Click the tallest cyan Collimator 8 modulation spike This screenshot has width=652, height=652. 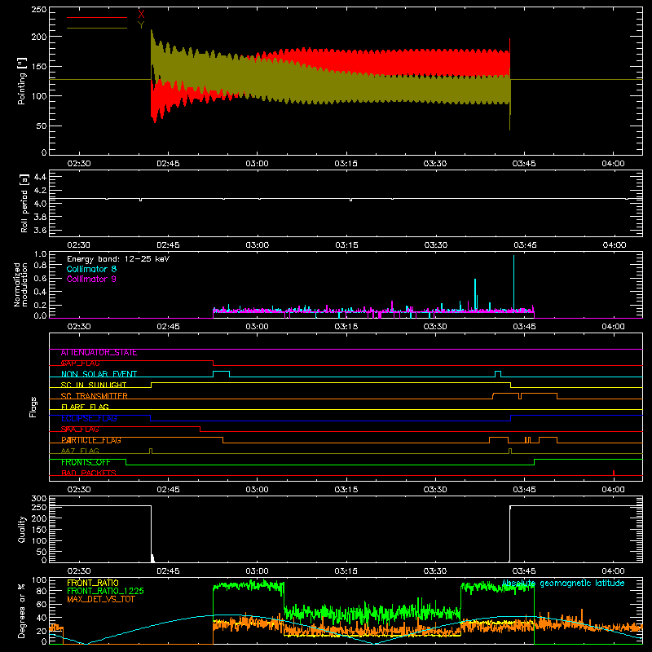click(514, 283)
